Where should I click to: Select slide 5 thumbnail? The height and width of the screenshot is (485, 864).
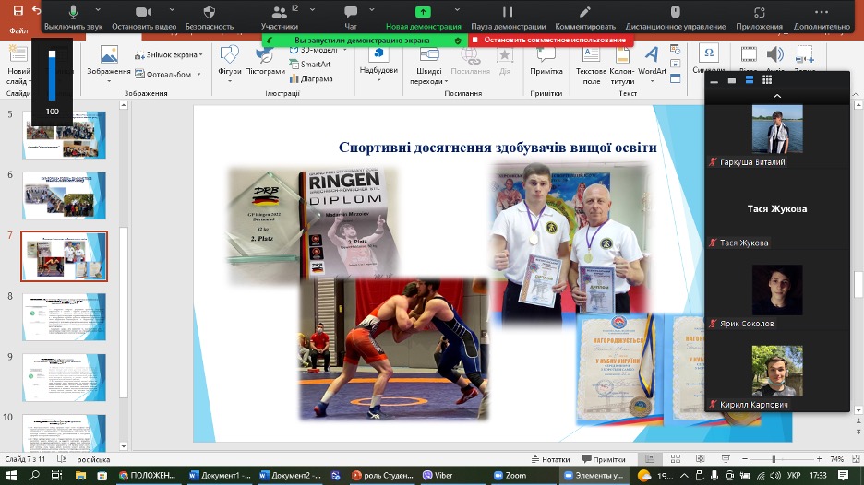pos(64,135)
